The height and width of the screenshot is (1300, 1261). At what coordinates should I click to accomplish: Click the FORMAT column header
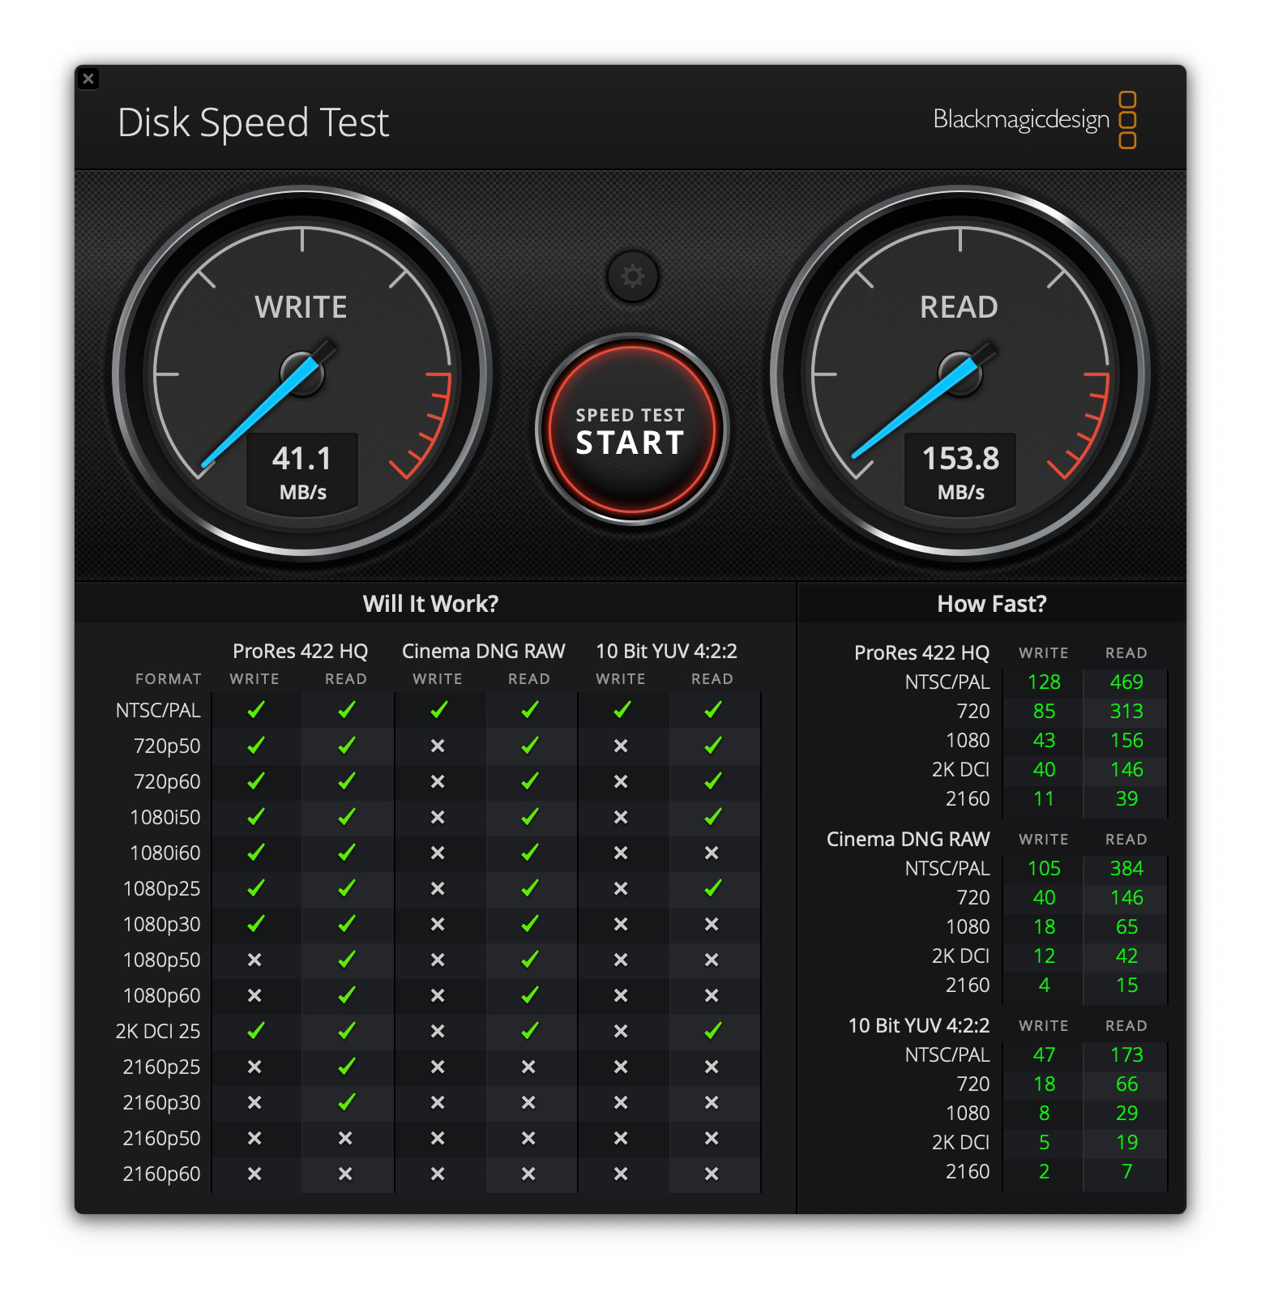pyautogui.click(x=168, y=679)
